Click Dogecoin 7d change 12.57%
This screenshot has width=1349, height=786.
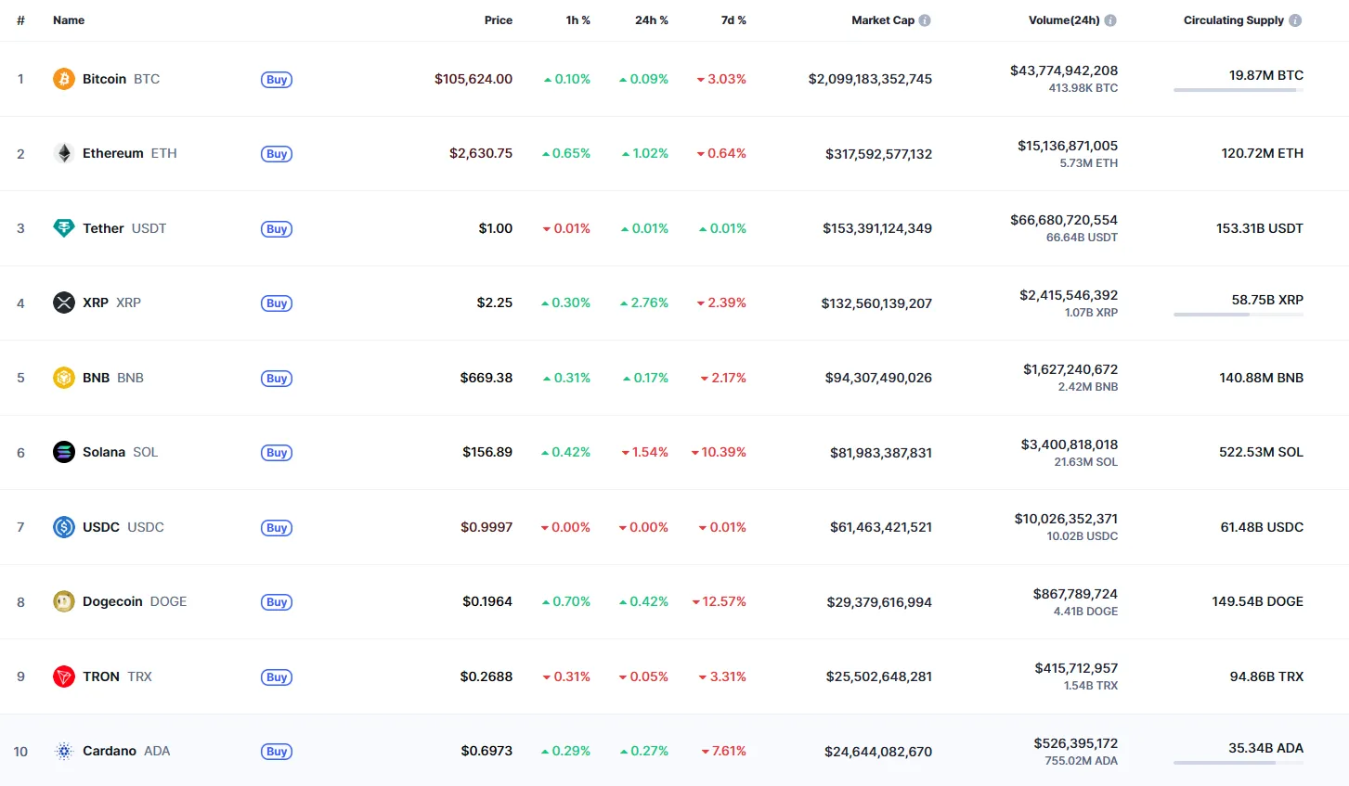tap(719, 601)
